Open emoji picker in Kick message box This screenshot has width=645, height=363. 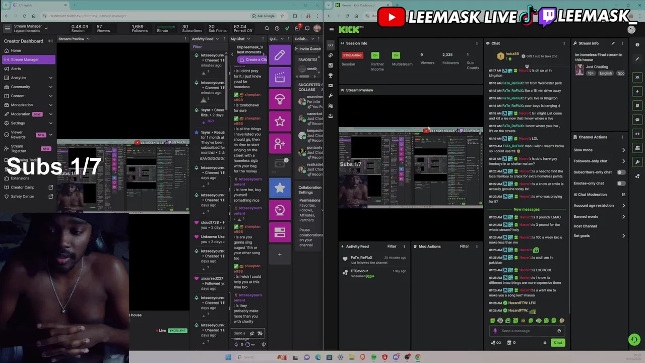click(x=559, y=331)
